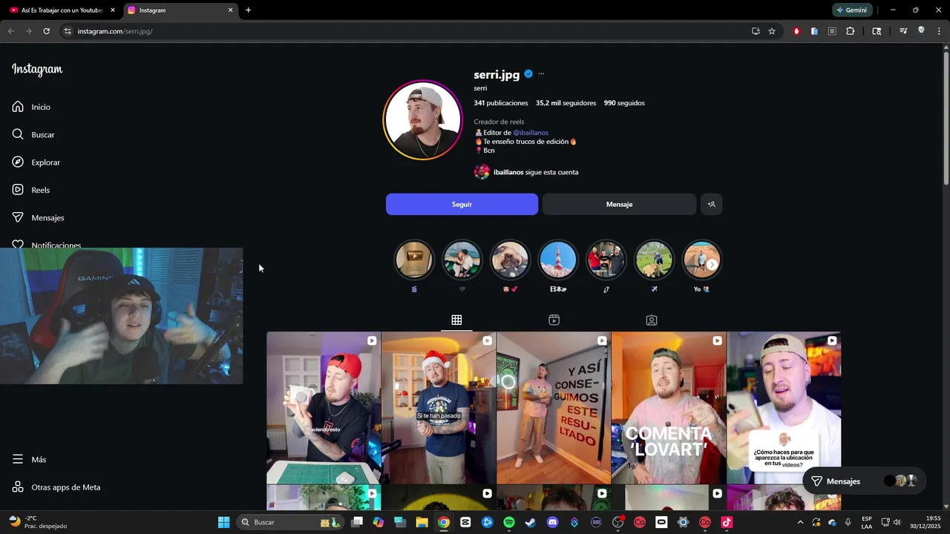Show hidden tray icons chevron
Screen dimensions: 950x534
click(800, 522)
